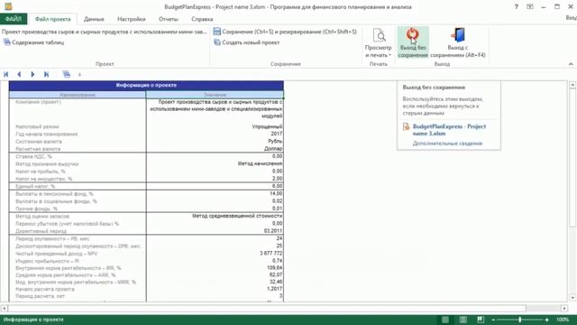Select the Рубль system currency cell
Screen dimensions: 577x325
click(x=215, y=142)
